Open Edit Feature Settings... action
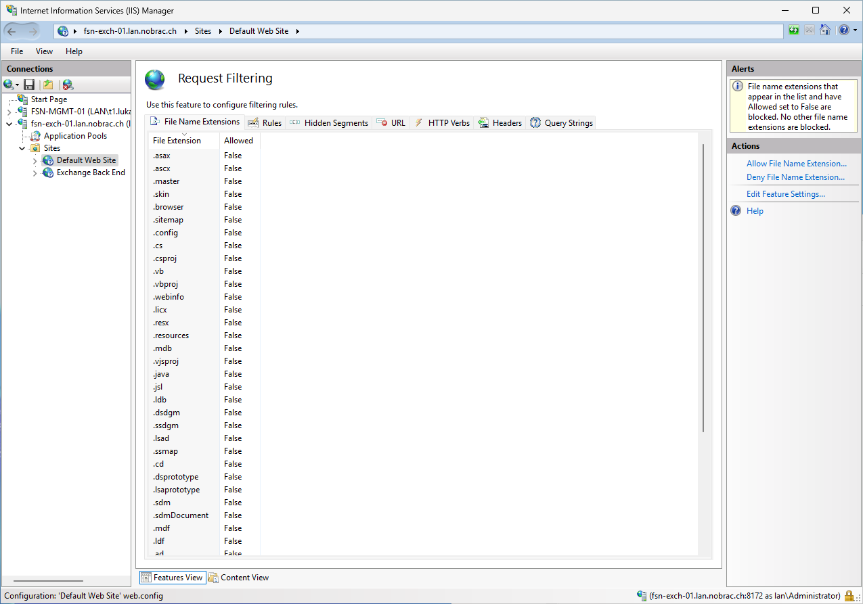 pyautogui.click(x=786, y=194)
